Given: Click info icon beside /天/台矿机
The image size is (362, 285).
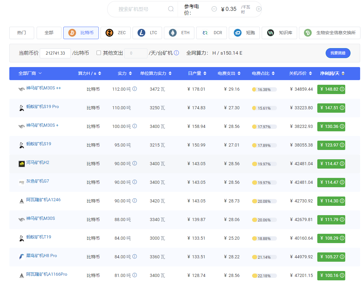Looking at the screenshot, I should (x=176, y=53).
